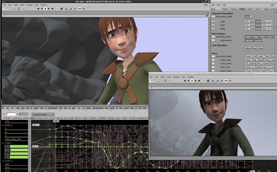Image resolution: width=277 pixels, height=172 pixels.
Task: Click the Wing_ik button
Action: coord(249,71)
